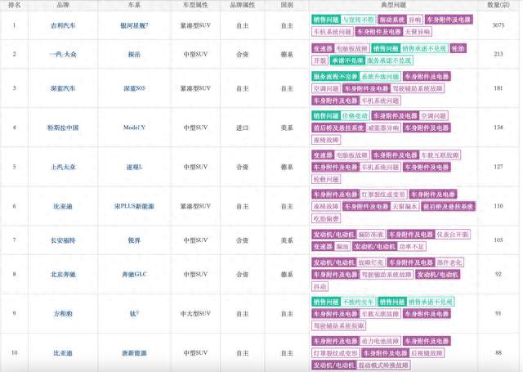
Task: Open the 北京奔驰 brand link
Action: 63,274
